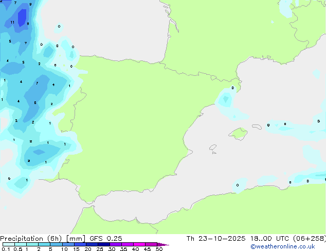Open the weatheronline.co.uk copyright link
Image resolution: width=326 pixels, height=251 pixels.
click(x=282, y=246)
